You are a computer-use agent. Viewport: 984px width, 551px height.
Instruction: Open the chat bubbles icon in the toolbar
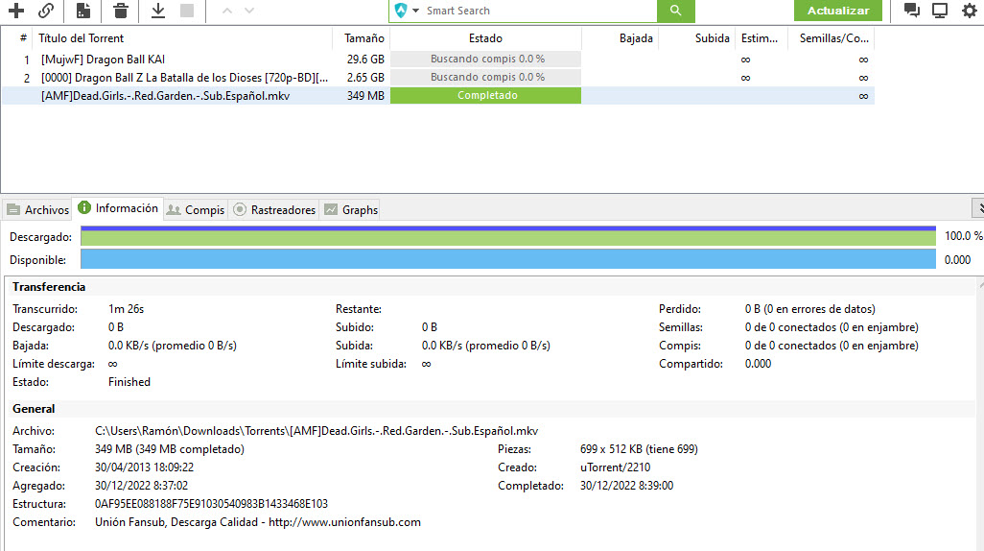[912, 11]
